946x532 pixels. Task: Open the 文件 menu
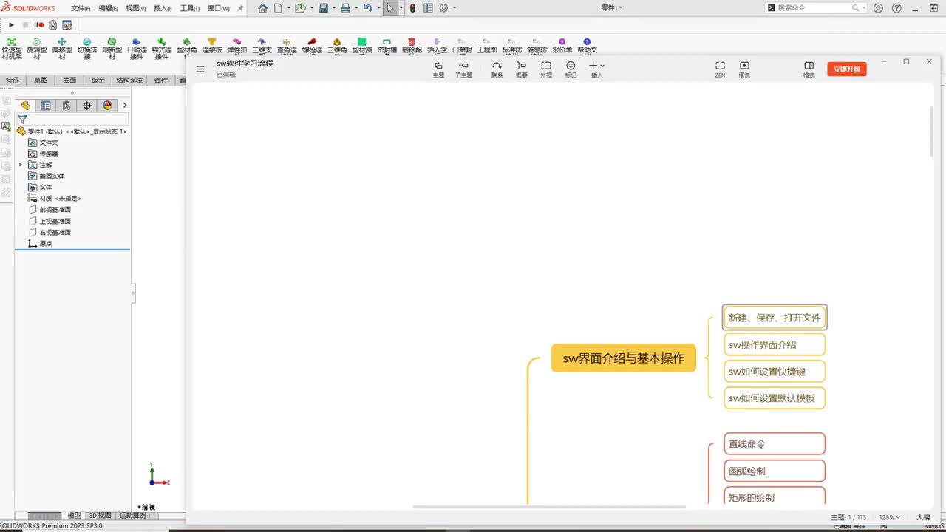pos(81,8)
